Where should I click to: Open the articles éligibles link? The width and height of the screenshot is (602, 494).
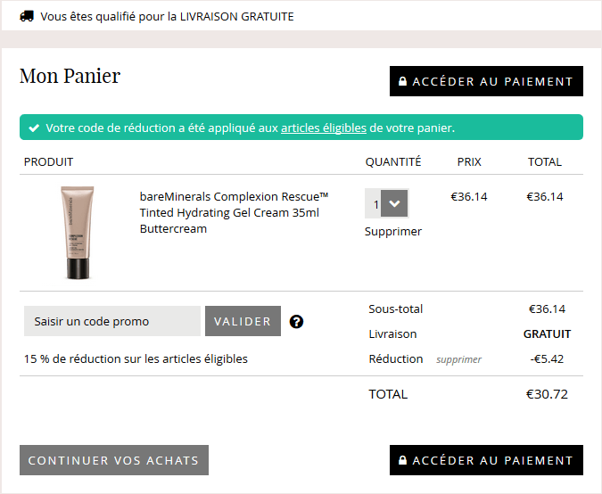point(324,128)
